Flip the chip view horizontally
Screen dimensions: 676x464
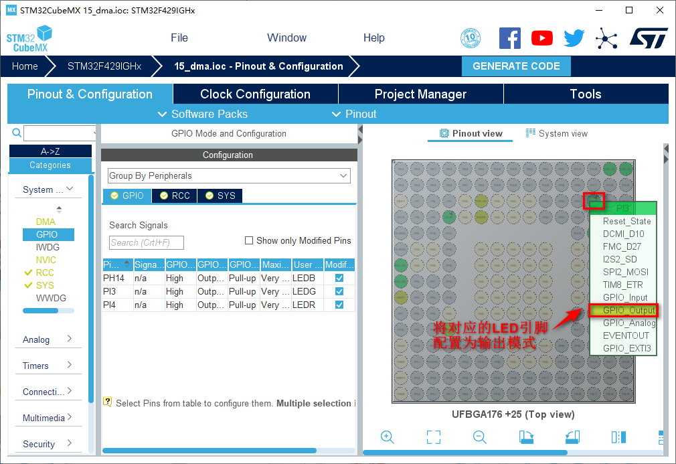click(618, 437)
